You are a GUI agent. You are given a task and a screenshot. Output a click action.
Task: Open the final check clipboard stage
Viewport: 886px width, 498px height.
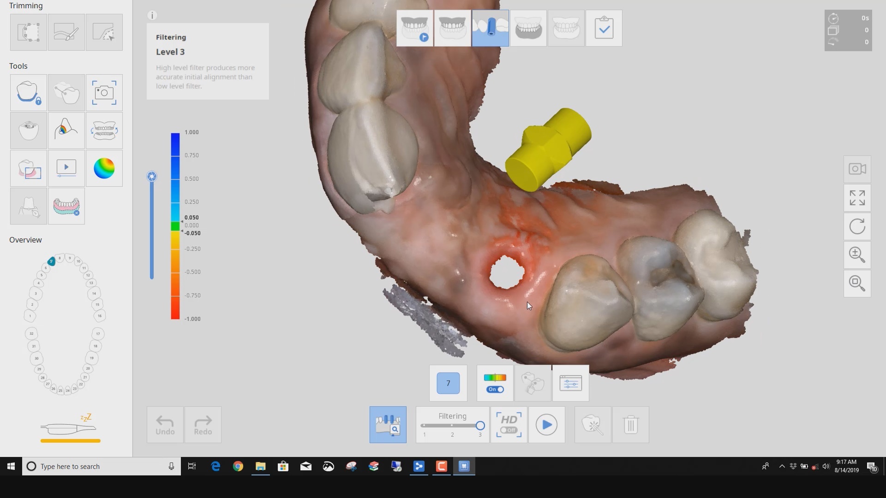pyautogui.click(x=605, y=28)
